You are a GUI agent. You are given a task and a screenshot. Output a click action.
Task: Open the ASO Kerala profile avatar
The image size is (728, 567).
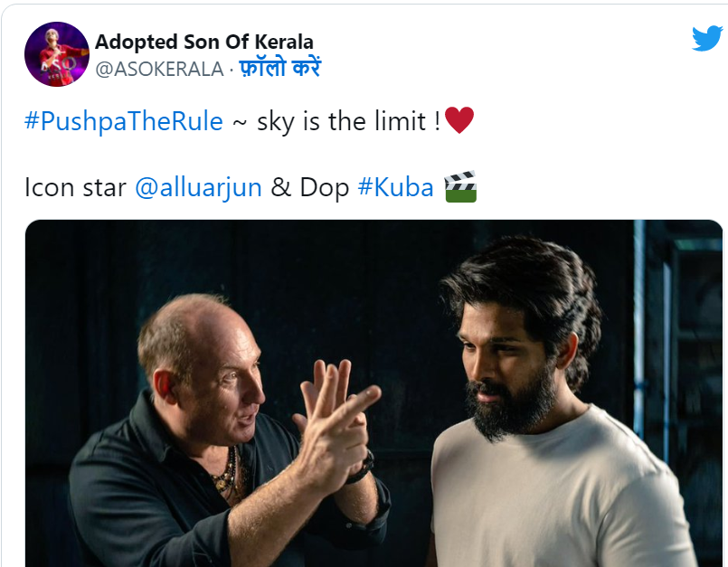[x=57, y=54]
